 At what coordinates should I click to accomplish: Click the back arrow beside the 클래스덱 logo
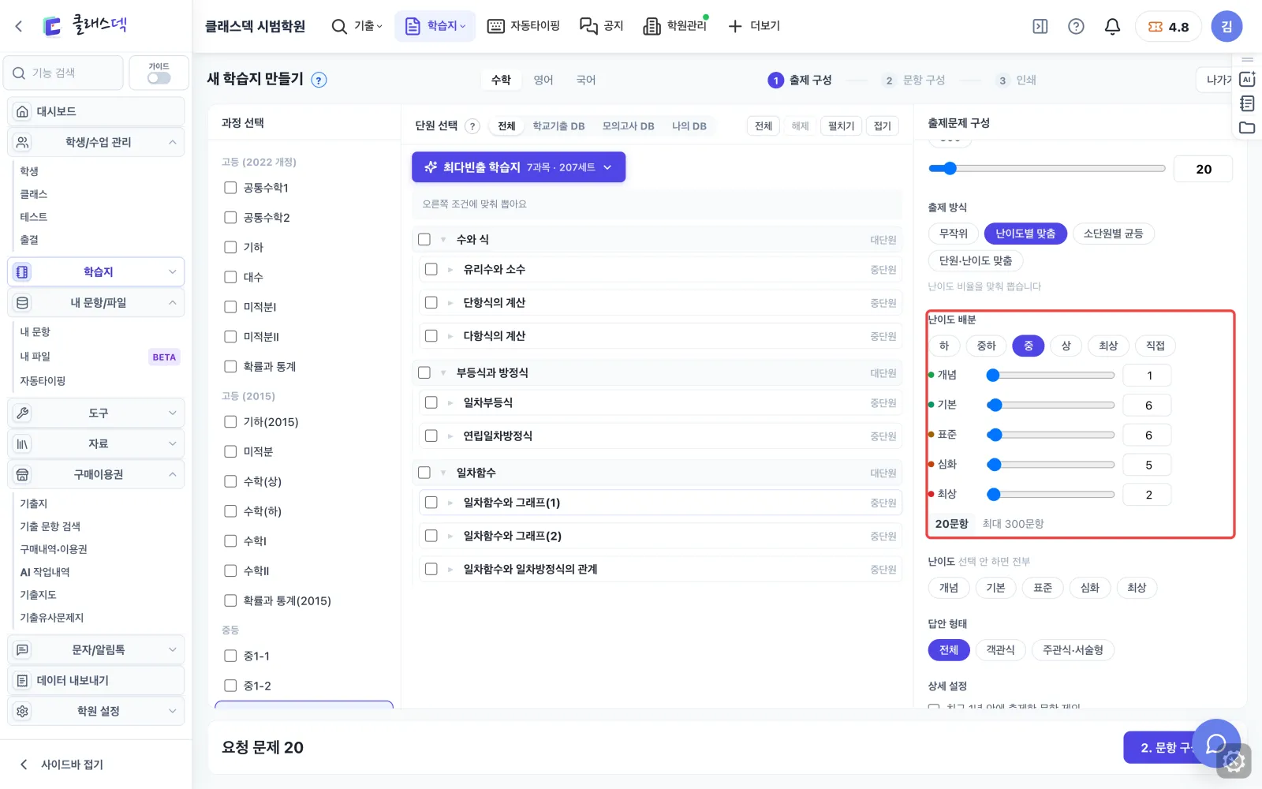click(x=19, y=26)
